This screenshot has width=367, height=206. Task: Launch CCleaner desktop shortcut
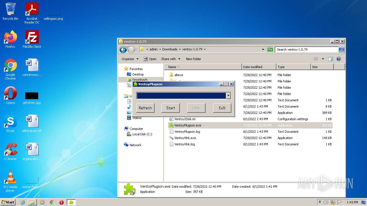[x=10, y=152]
